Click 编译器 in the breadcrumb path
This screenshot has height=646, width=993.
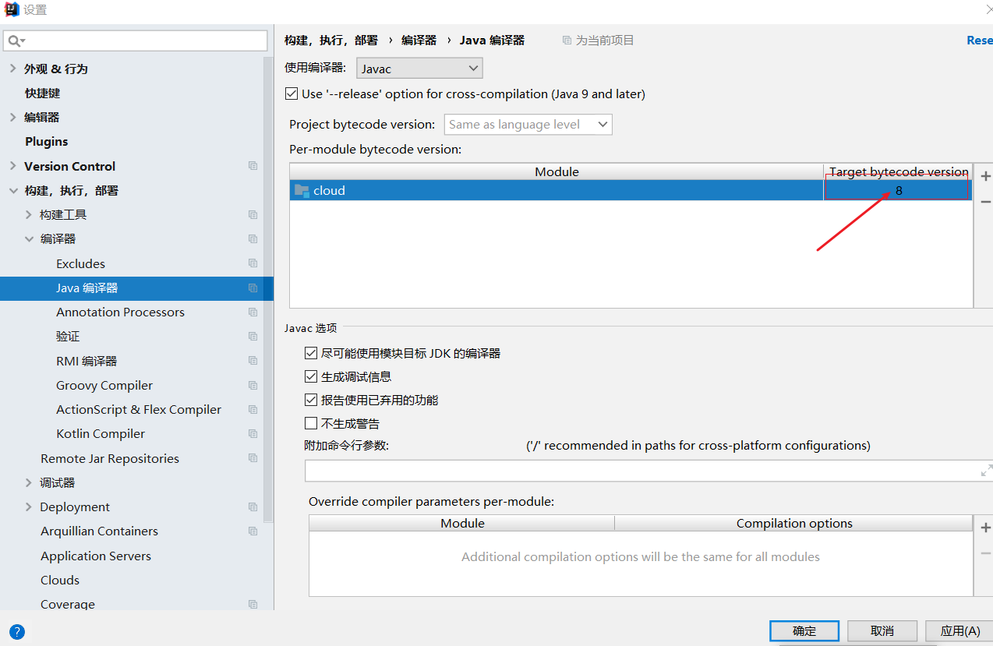pos(420,40)
